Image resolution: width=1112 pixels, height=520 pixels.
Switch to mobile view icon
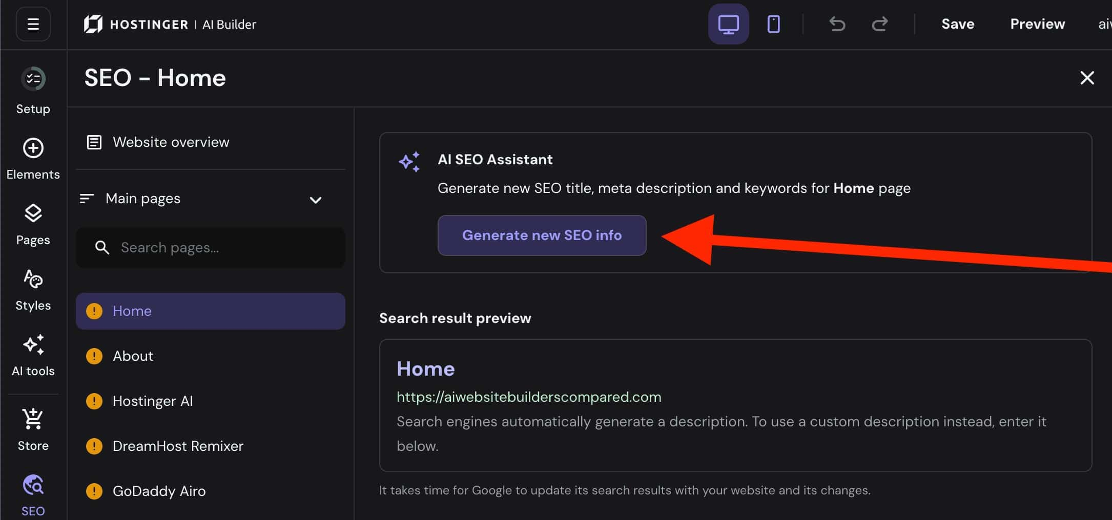click(x=773, y=24)
